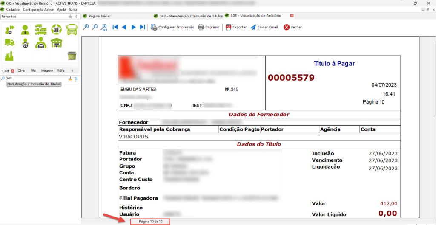Open the factory building favorite icon

coord(9,56)
